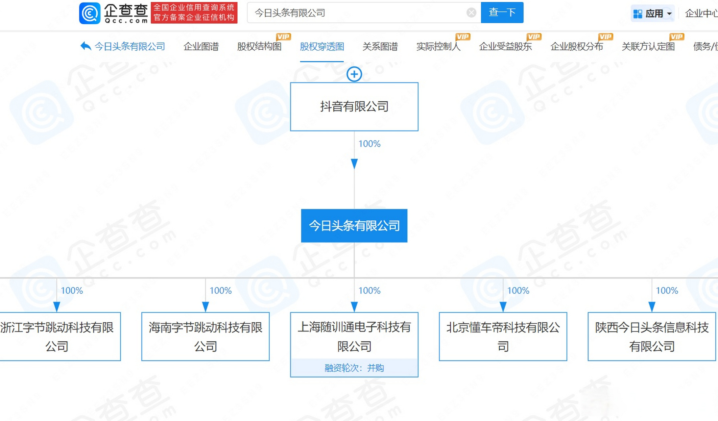Viewport: 718px width, 421px height.
Task: Click the 企查查 logo icon
Action: [90, 13]
